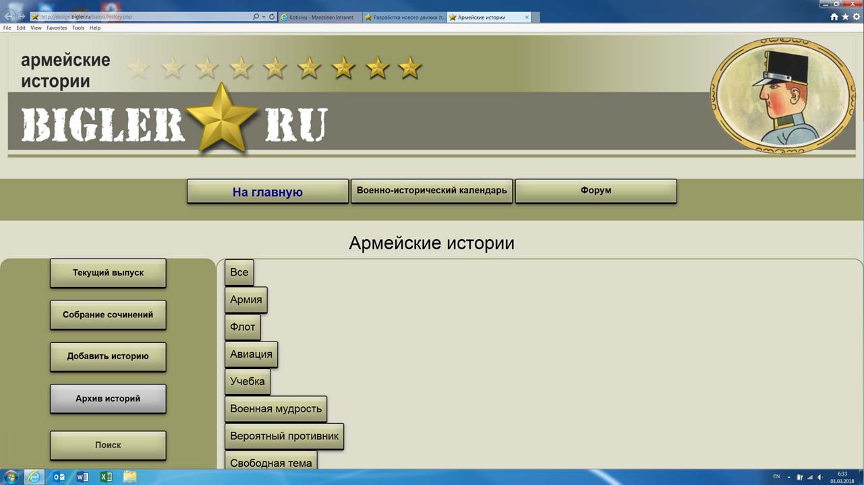Click the EN language indicator in tray
The image size is (864, 485).
[776, 477]
